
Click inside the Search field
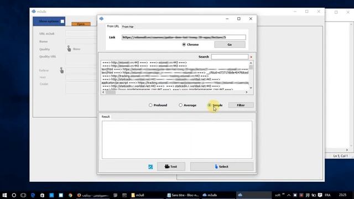230,56
